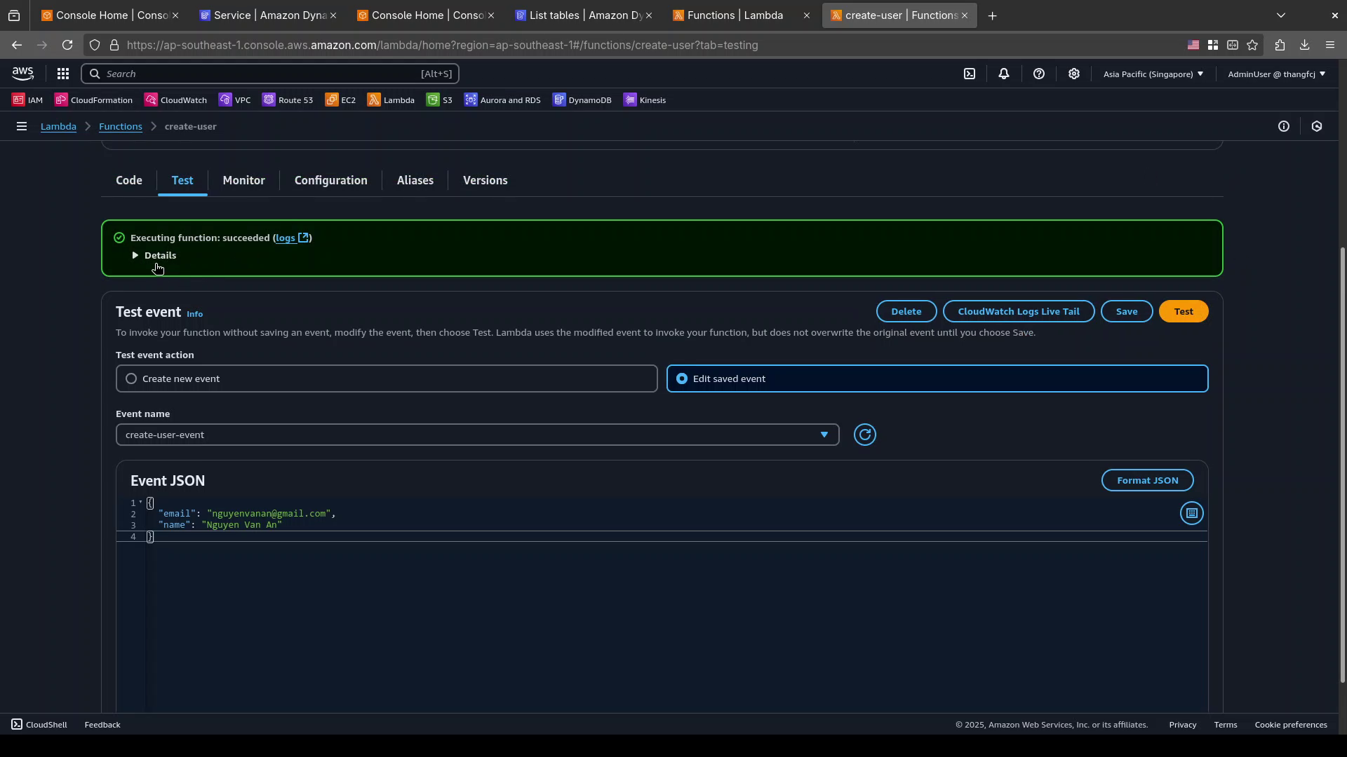Reload the browser page

tap(67, 45)
